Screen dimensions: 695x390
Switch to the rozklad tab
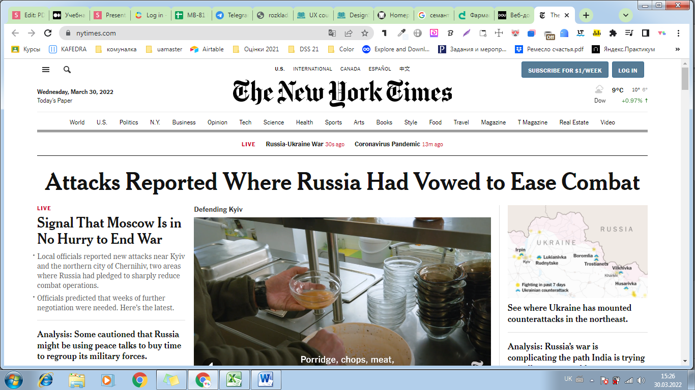pyautogui.click(x=272, y=15)
